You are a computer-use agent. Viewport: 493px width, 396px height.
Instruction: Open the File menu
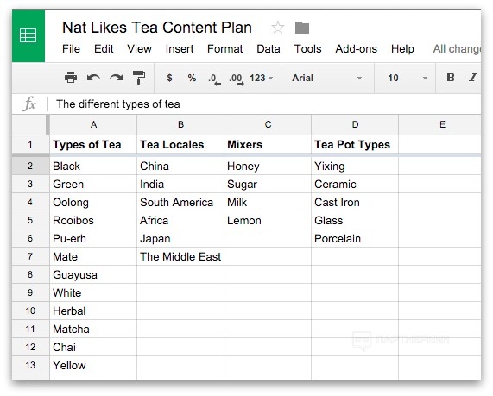(x=71, y=49)
